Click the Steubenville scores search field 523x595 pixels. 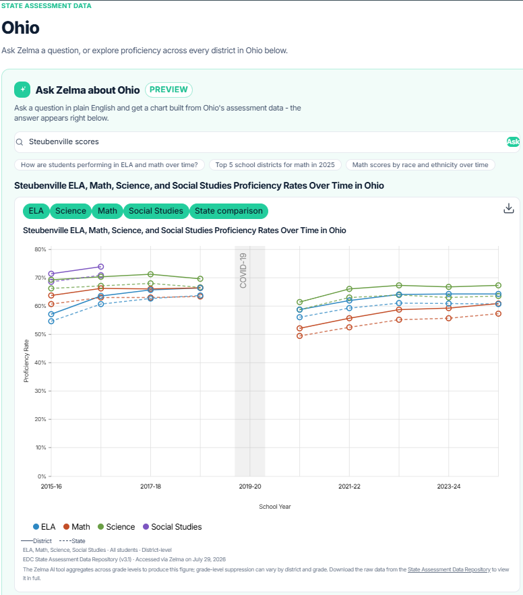click(266, 142)
